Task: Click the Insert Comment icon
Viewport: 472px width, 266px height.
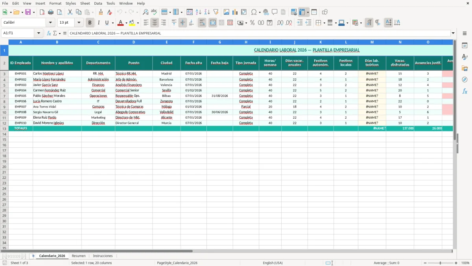Action: click(x=275, y=12)
